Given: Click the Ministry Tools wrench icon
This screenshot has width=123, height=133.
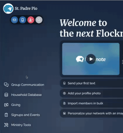Looking at the screenshot, I should (x=6, y=125).
